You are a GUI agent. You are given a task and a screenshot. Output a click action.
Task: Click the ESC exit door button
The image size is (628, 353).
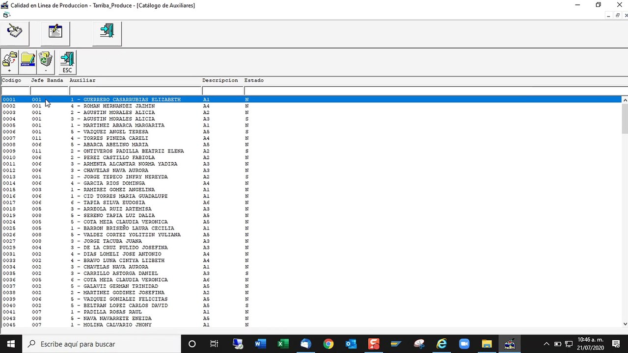(x=67, y=62)
